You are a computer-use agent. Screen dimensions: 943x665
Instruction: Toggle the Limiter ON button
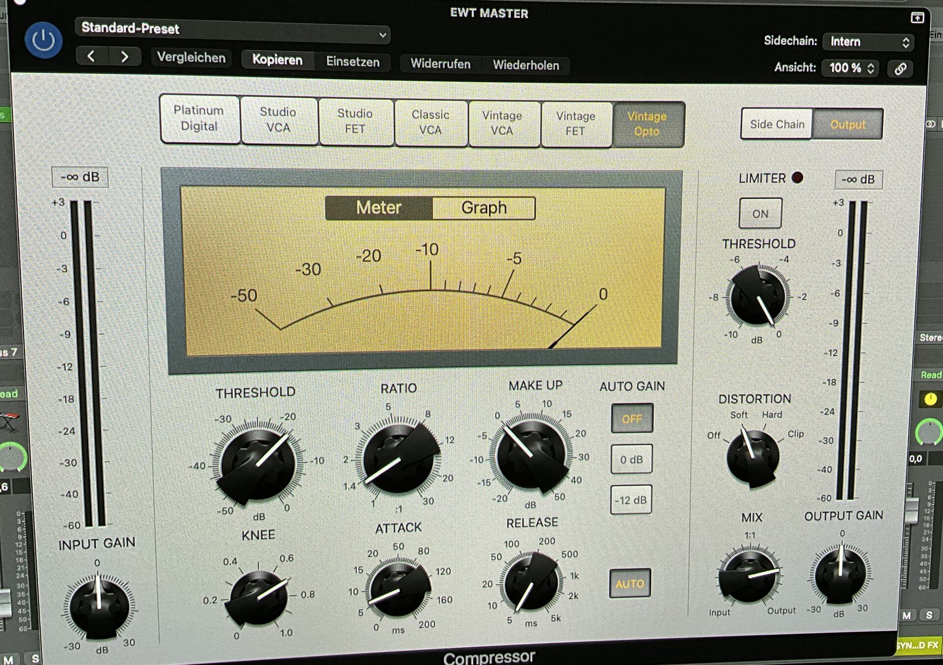760,214
